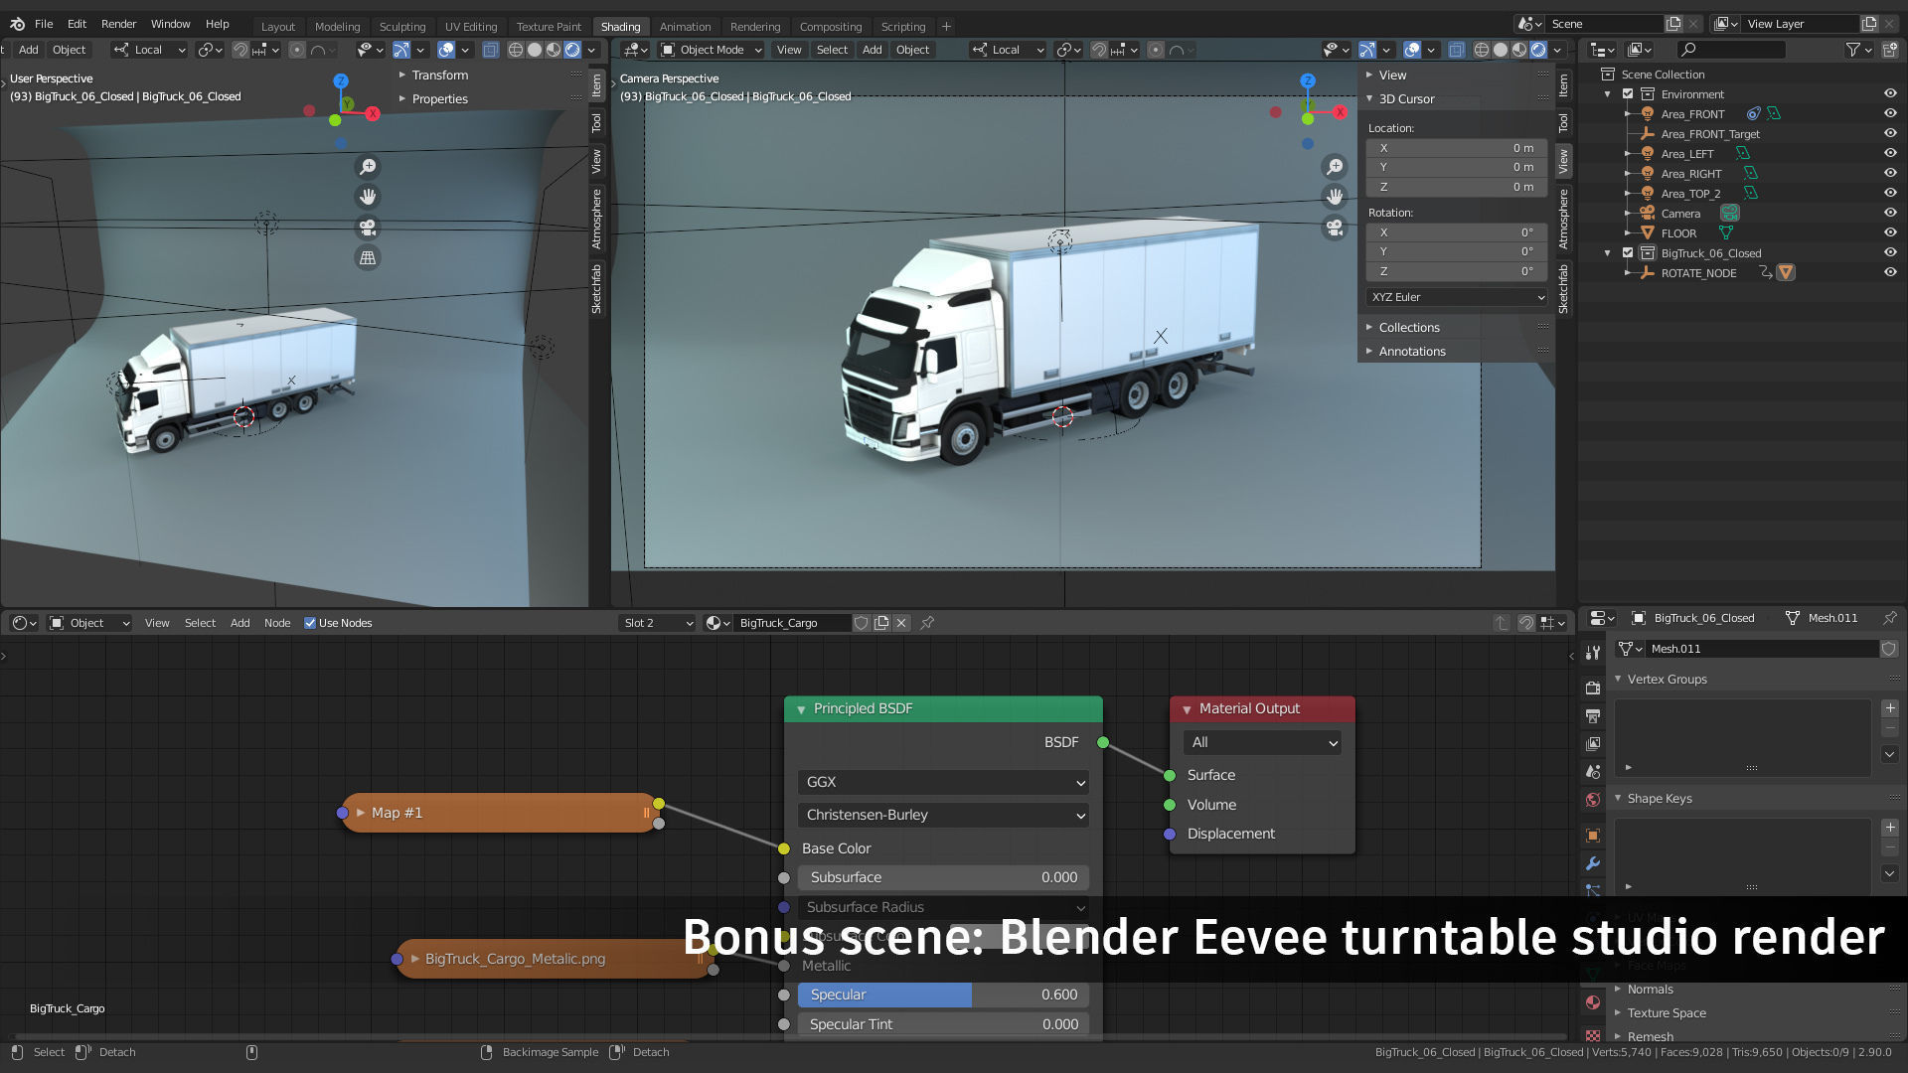Click pan hand icon in camera viewport
Viewport: 1908px width, 1073px height.
point(1335,197)
